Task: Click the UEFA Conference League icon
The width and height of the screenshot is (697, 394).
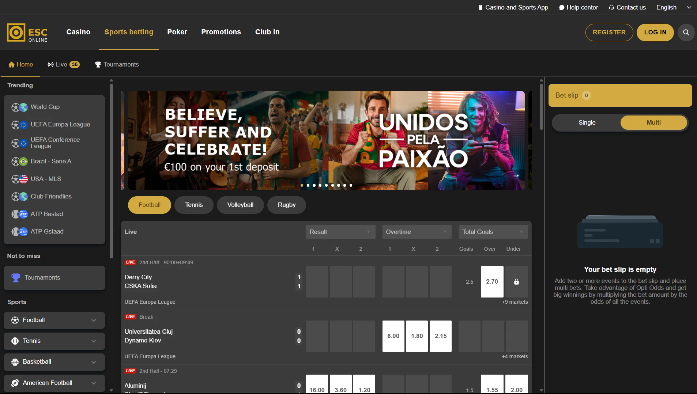Action: click(x=19, y=143)
